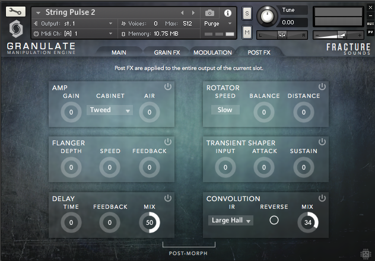Switch to the GRAIN FX tab
This screenshot has width=375, height=261.
(171, 53)
